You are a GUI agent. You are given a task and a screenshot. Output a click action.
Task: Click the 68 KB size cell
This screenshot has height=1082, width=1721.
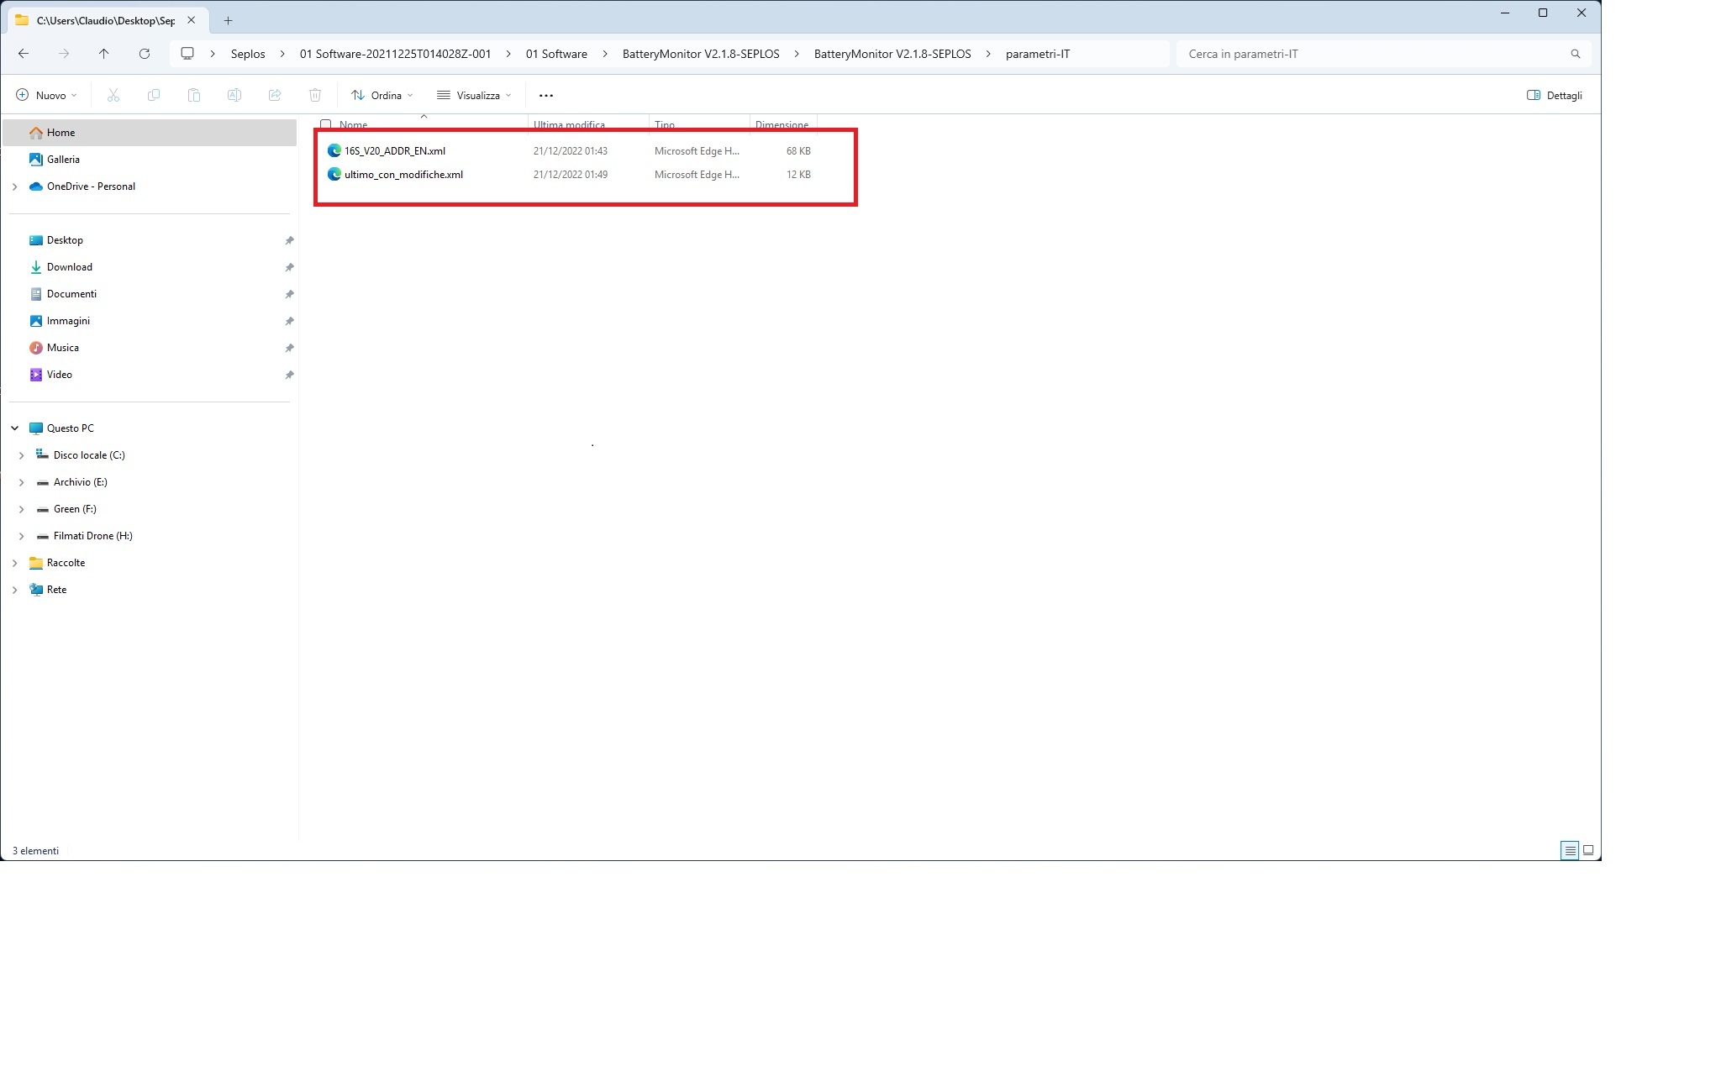[x=798, y=151]
